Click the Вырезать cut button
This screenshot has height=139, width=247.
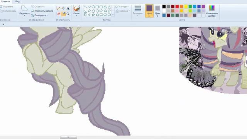[x=7, y=7]
